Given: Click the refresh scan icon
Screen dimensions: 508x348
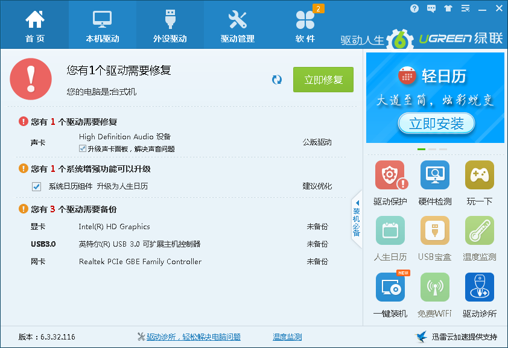Looking at the screenshot, I should 277,80.
